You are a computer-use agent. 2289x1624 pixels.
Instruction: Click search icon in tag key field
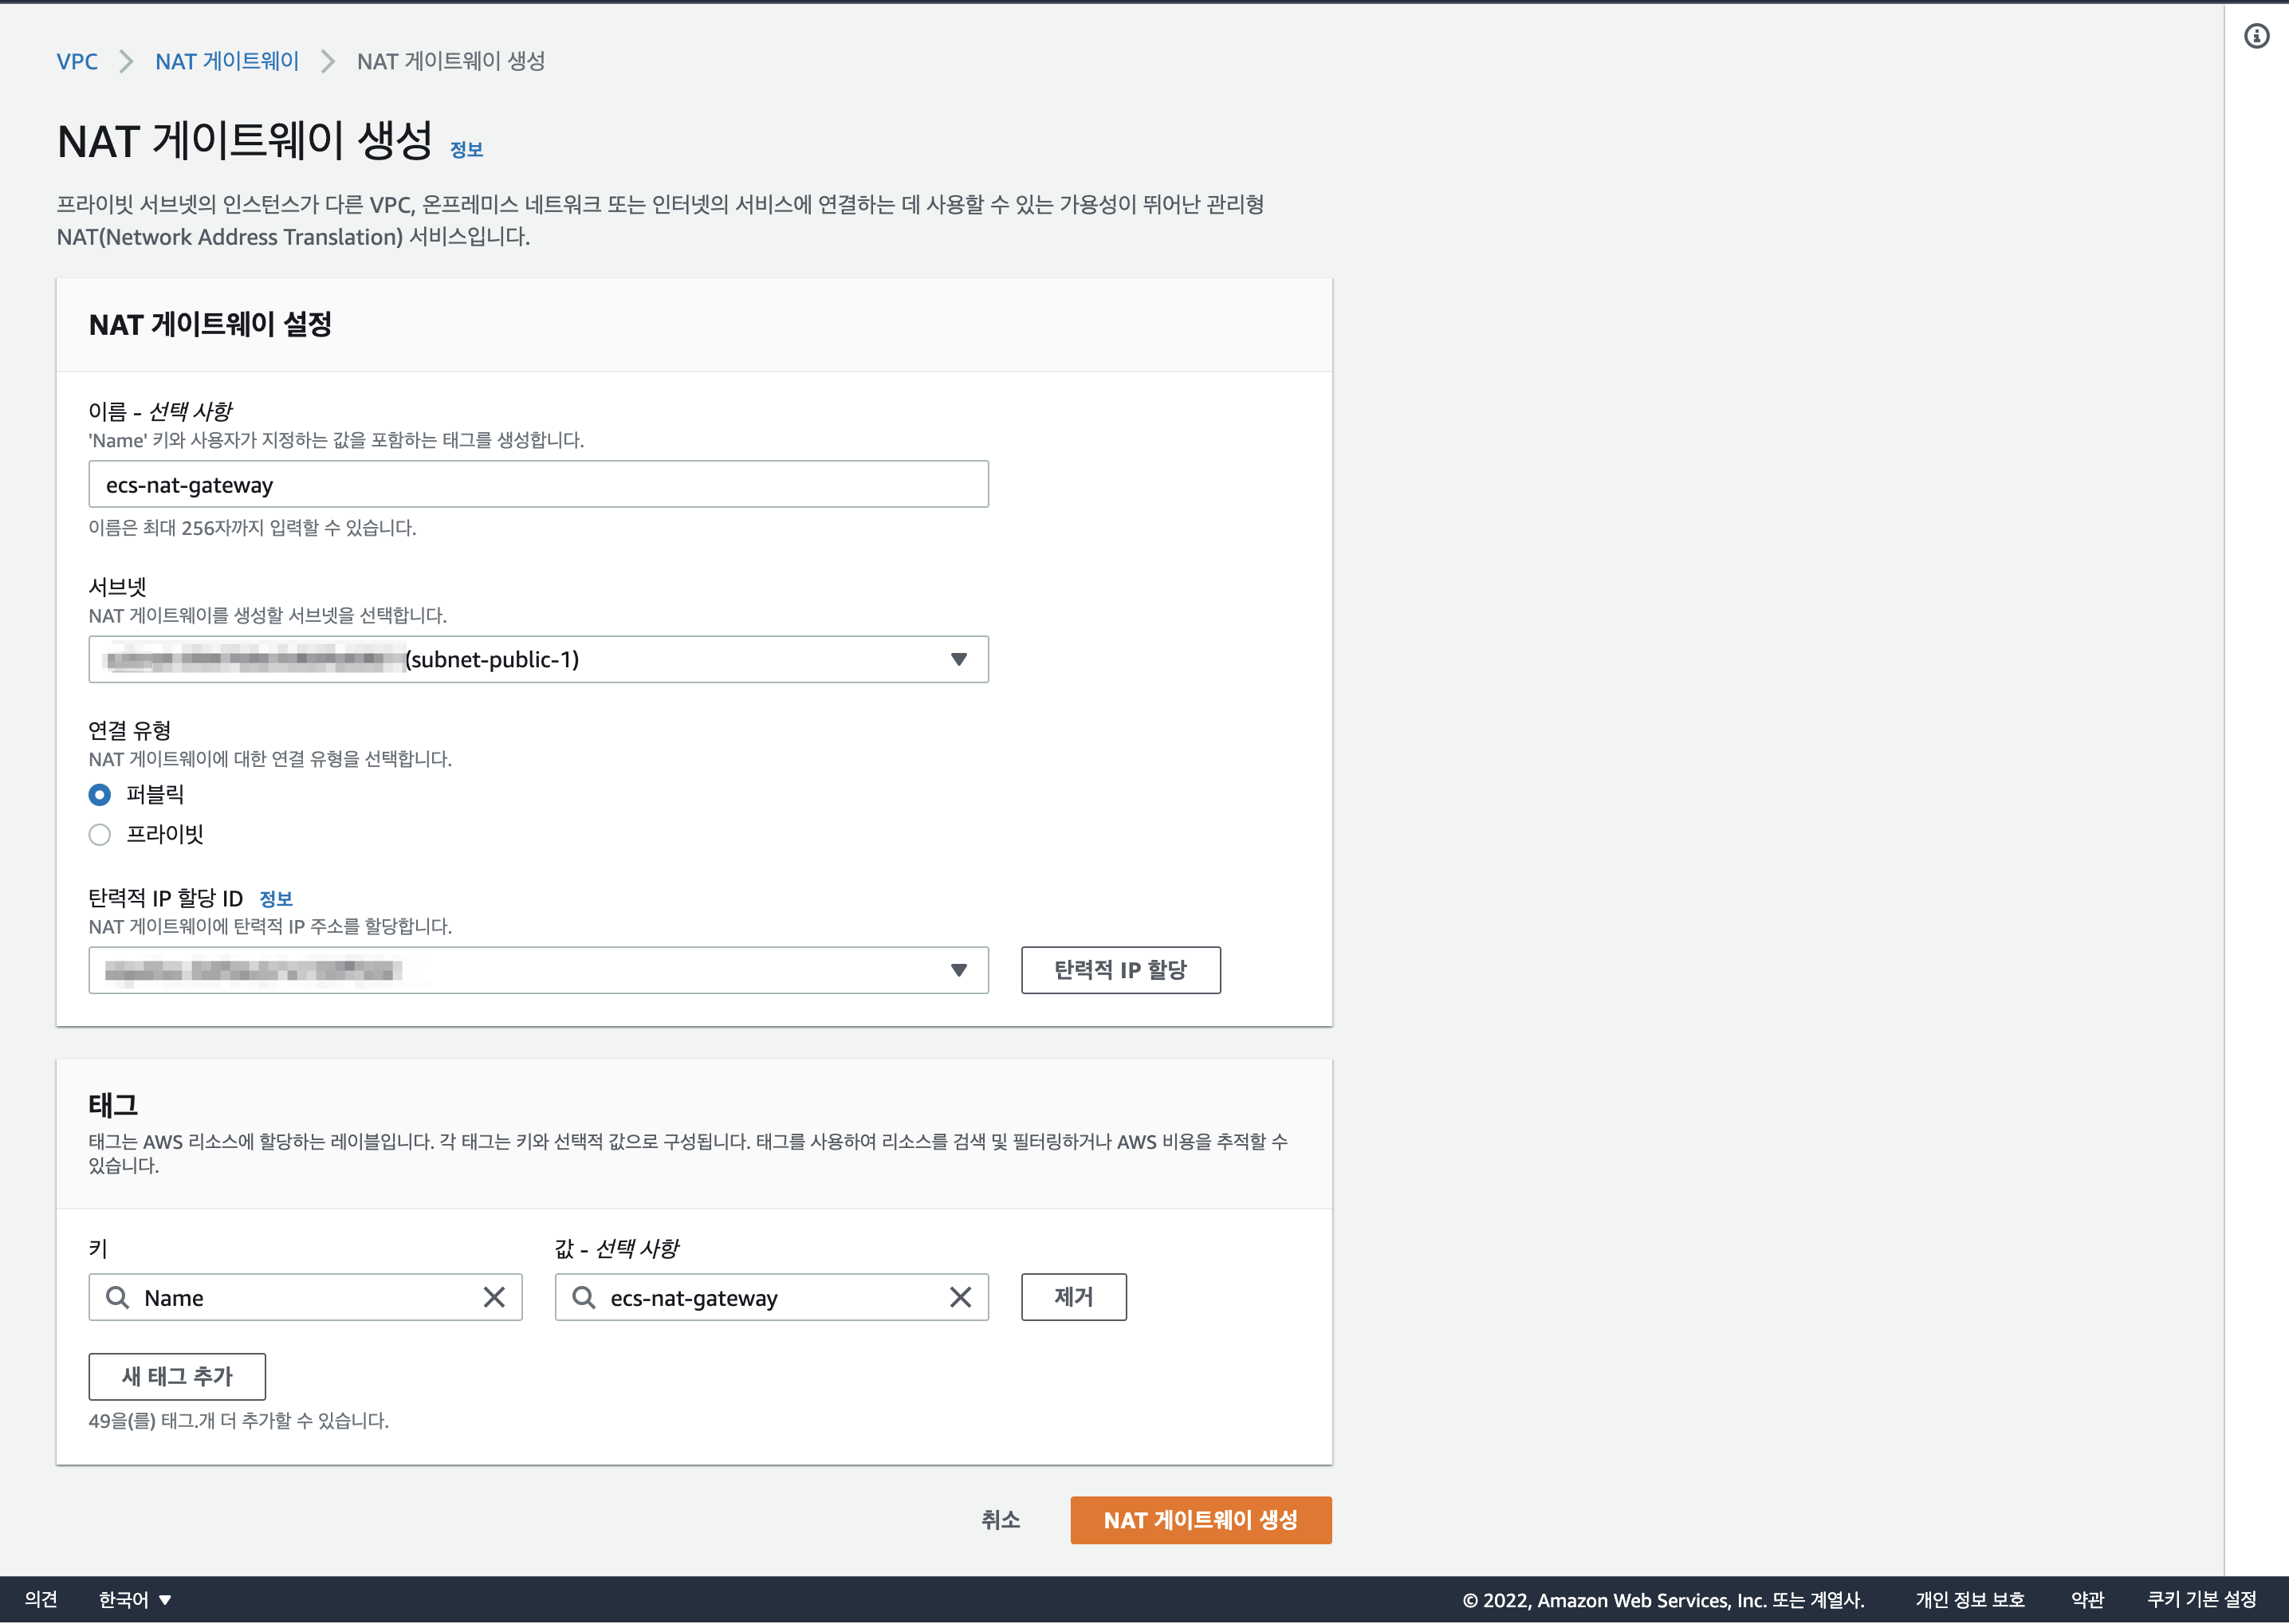point(118,1297)
